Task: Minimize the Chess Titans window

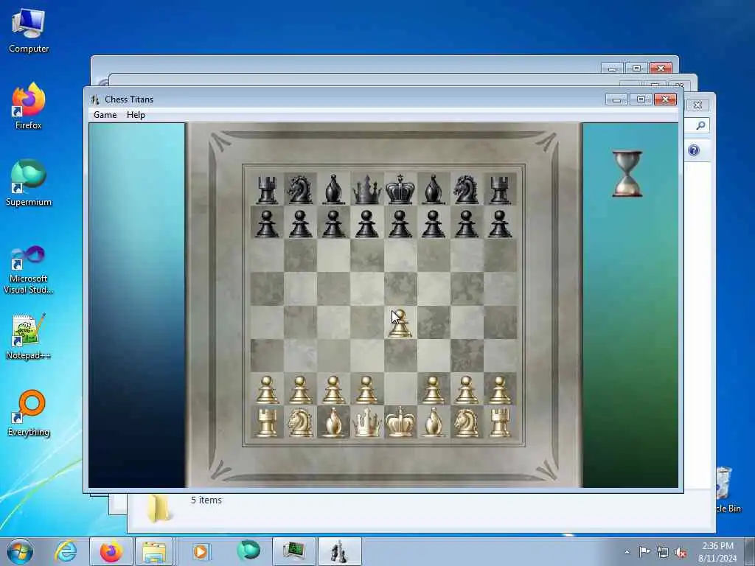Action: pyautogui.click(x=617, y=99)
